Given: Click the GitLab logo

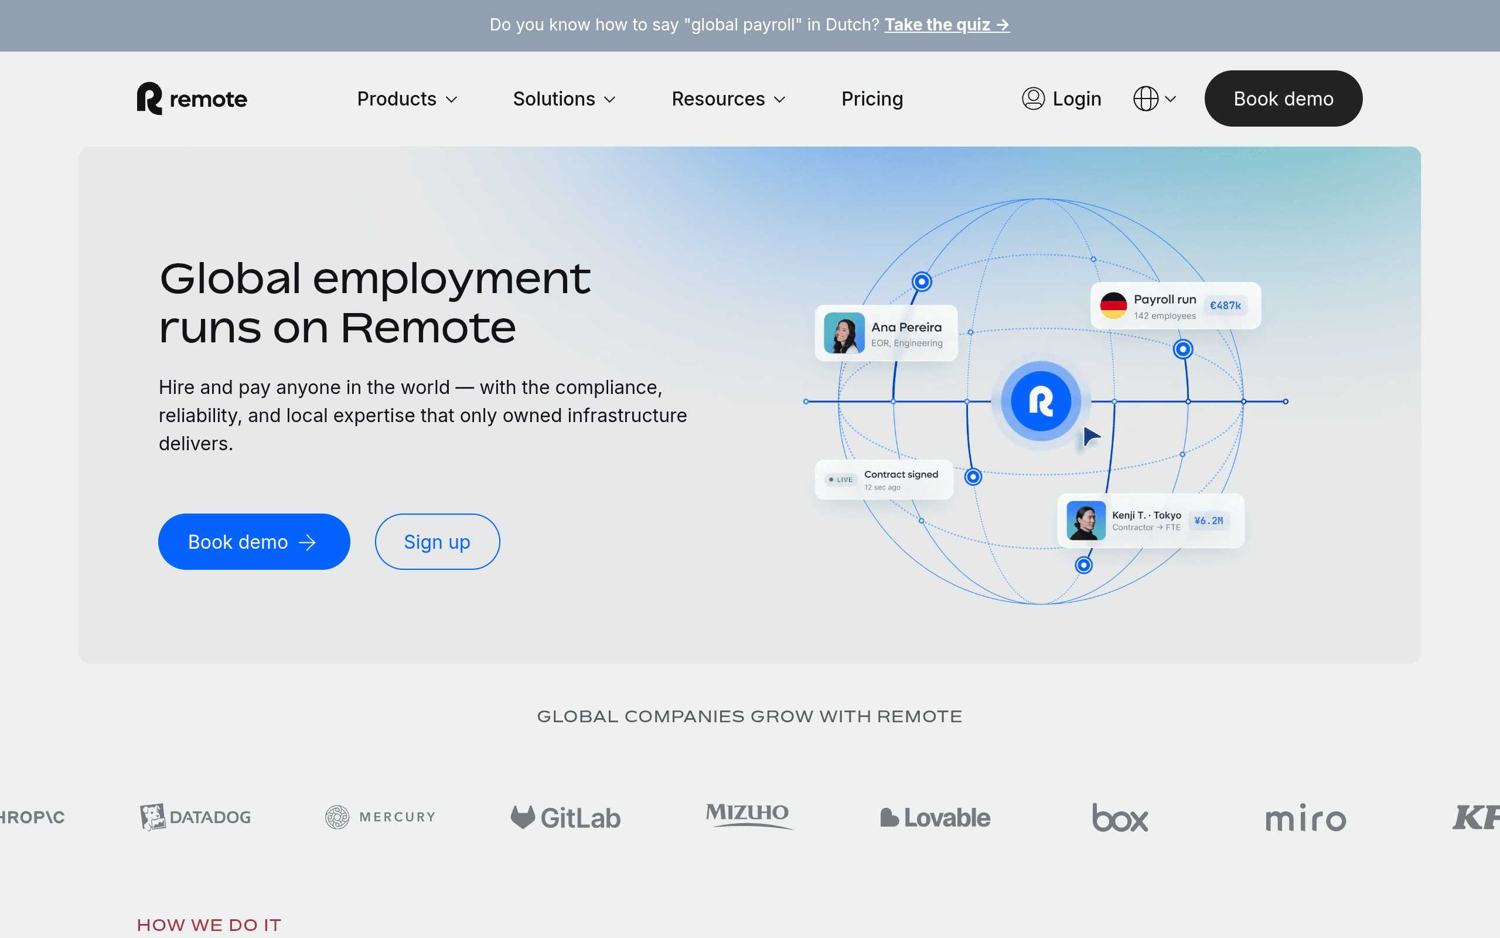Looking at the screenshot, I should (x=565, y=818).
